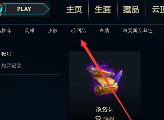
Task: Select the 战利品 loot category
Action: coord(78,31)
